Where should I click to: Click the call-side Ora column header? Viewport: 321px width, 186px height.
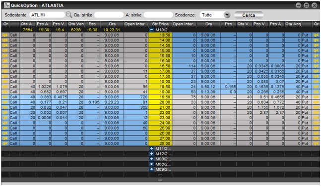[112, 24]
